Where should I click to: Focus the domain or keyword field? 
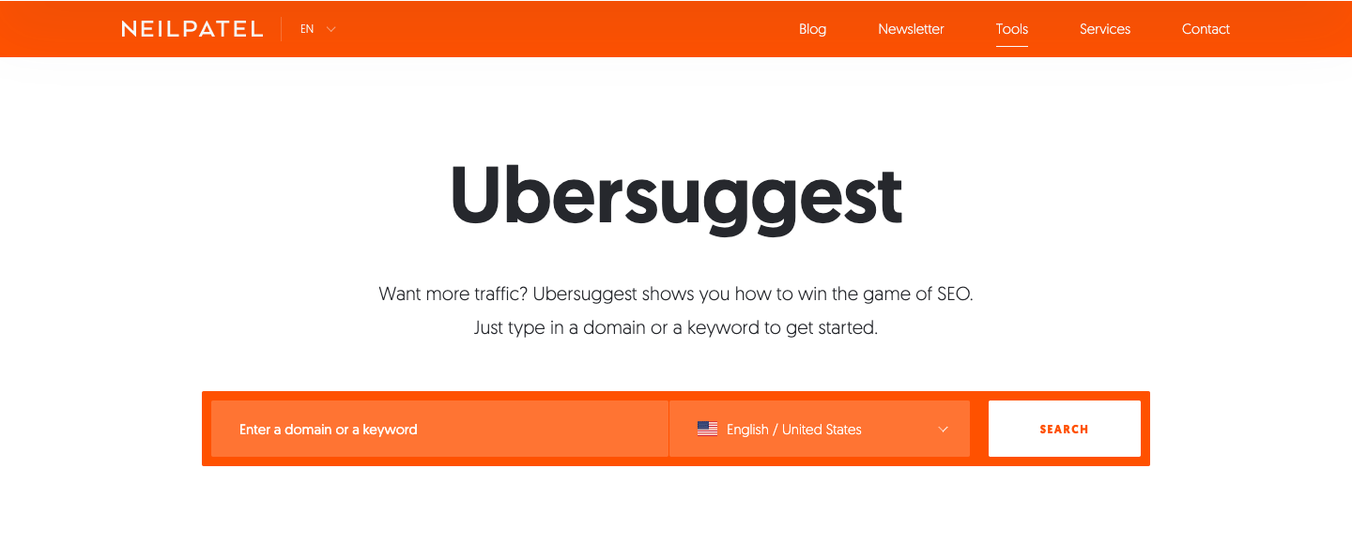tap(439, 429)
